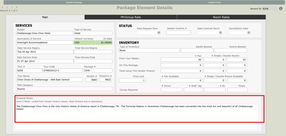The height and width of the screenshot is (136, 286).
Task: Switch to the PP/Group Rate tab
Action: [131, 17]
